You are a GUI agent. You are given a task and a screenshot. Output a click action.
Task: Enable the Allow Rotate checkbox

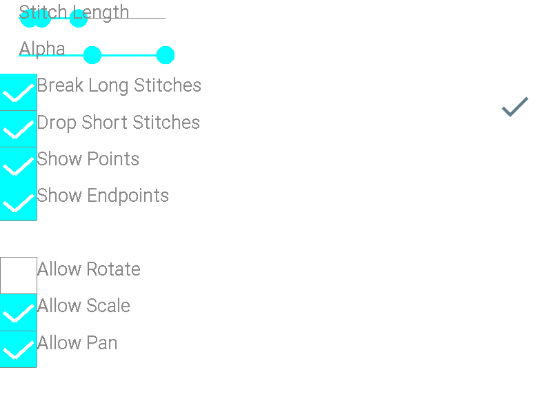[18, 276]
